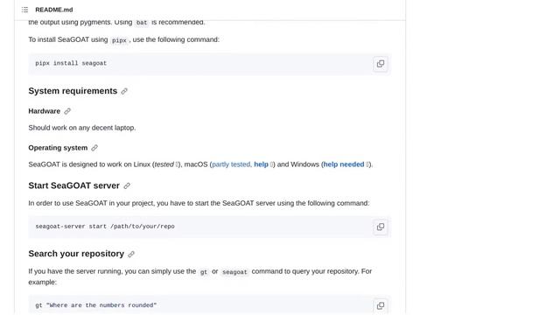Screen dimensions: 560x315
Task: Click anchor link beside Hardware heading
Action: point(67,111)
